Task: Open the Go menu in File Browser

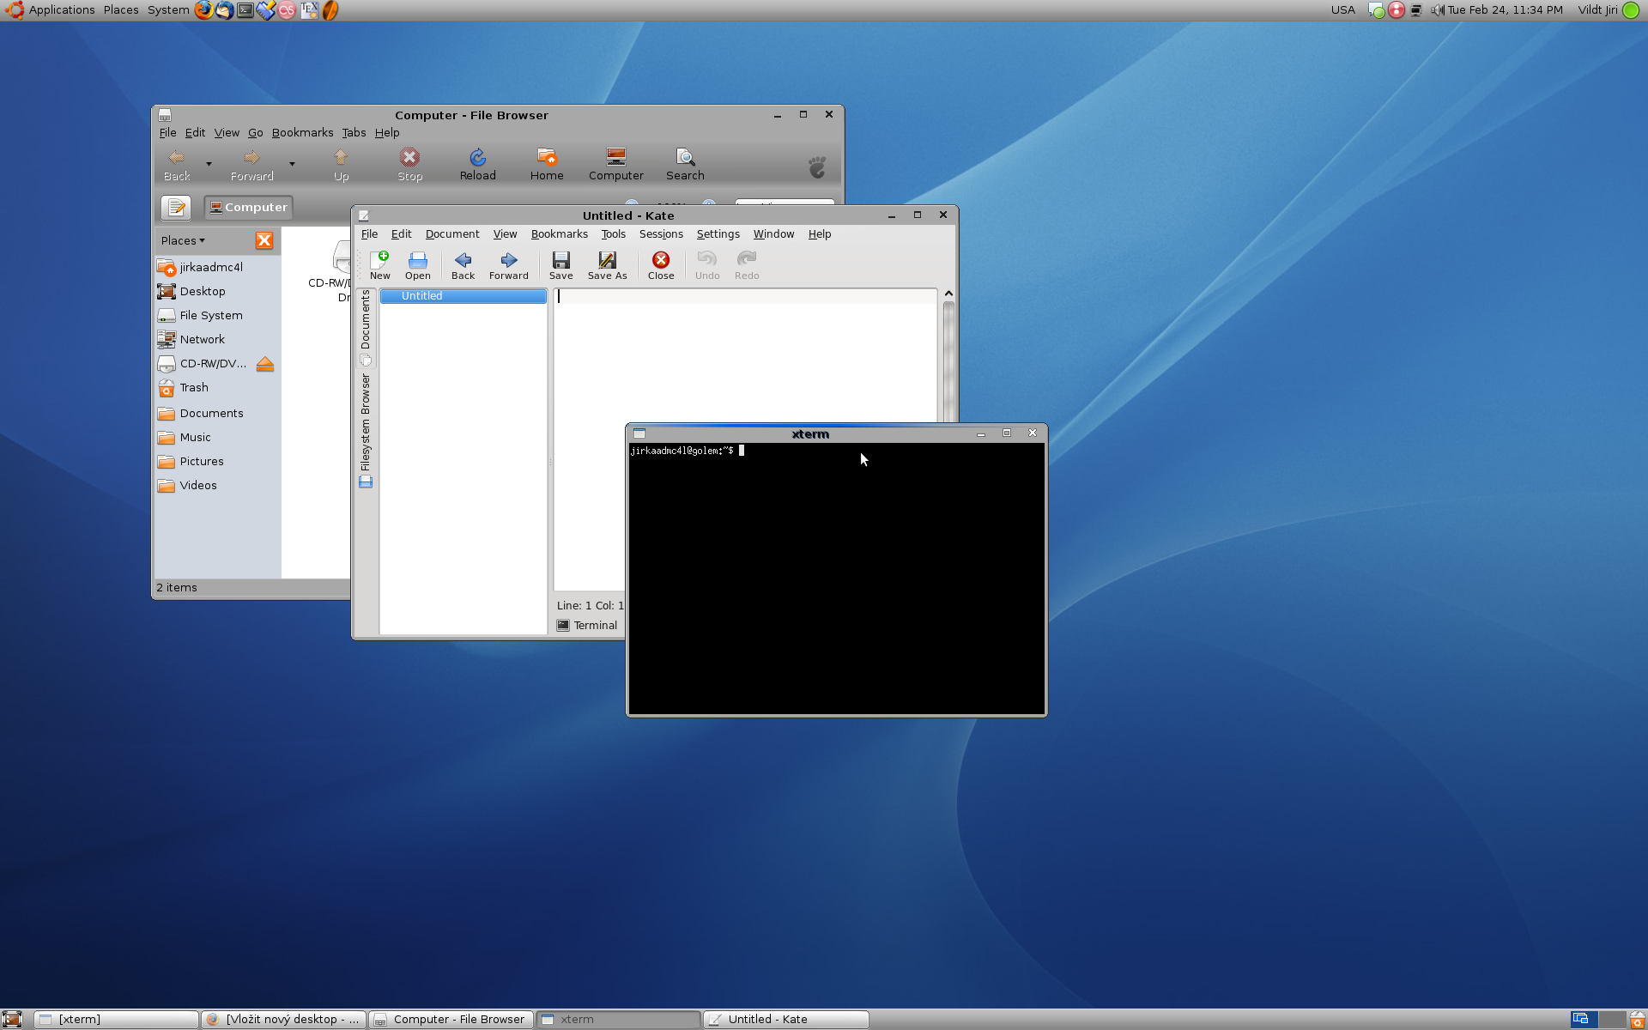Action: [256, 132]
